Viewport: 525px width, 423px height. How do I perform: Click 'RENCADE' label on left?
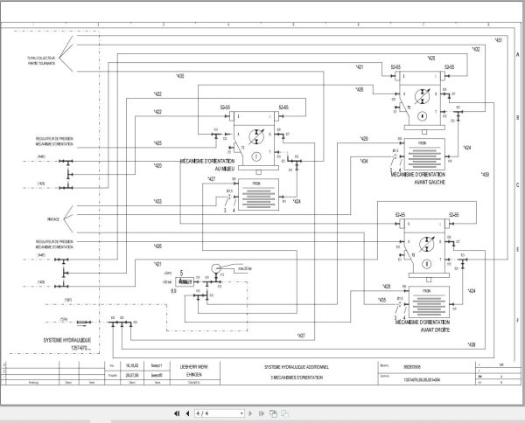pyautogui.click(x=53, y=219)
